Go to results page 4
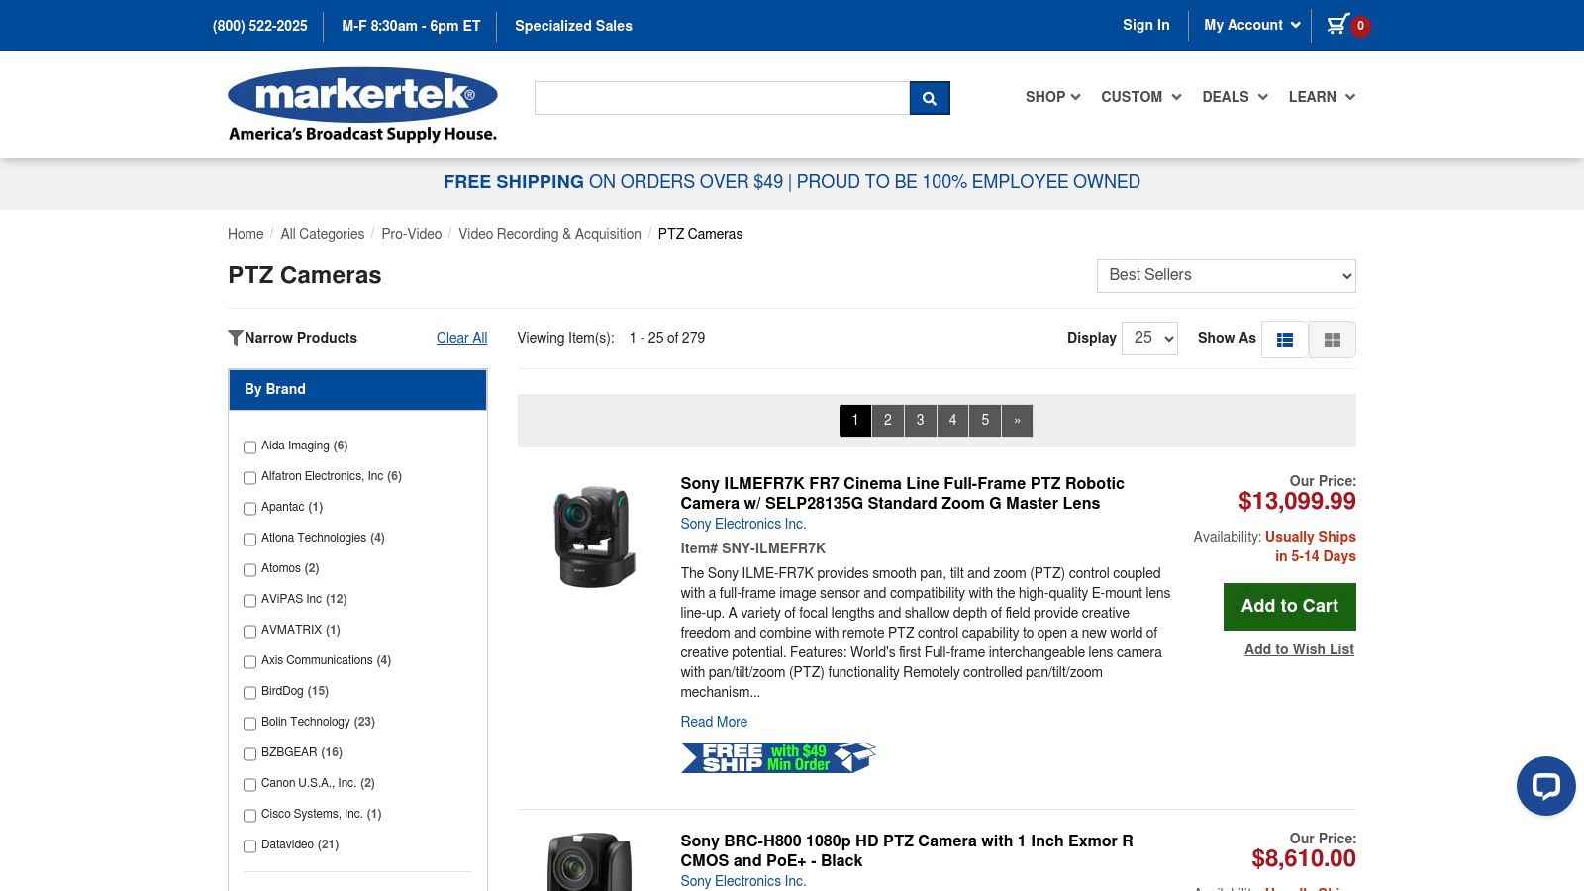This screenshot has width=1584, height=891. click(952, 421)
